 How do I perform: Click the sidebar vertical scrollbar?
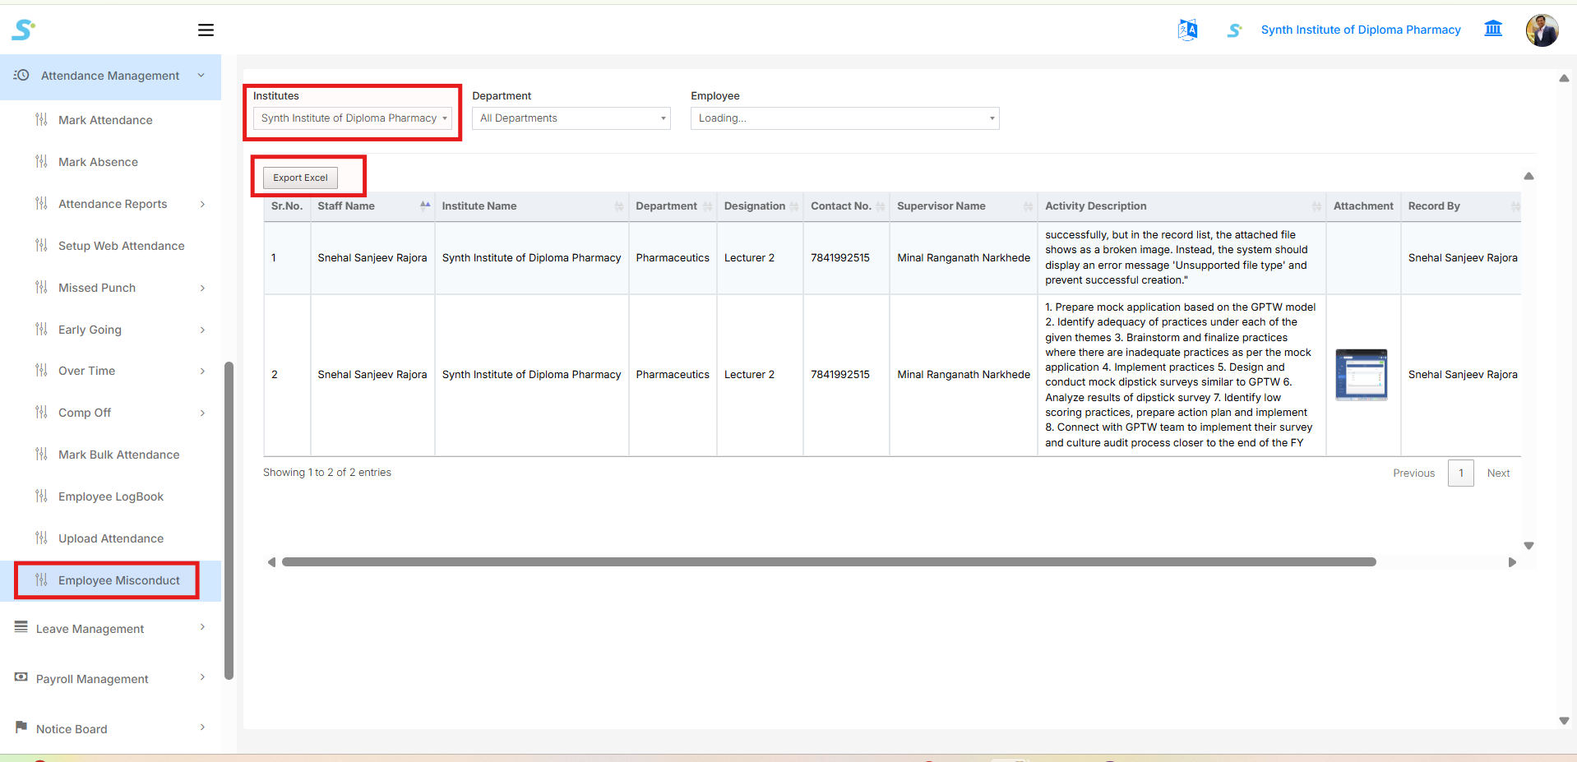point(229,520)
